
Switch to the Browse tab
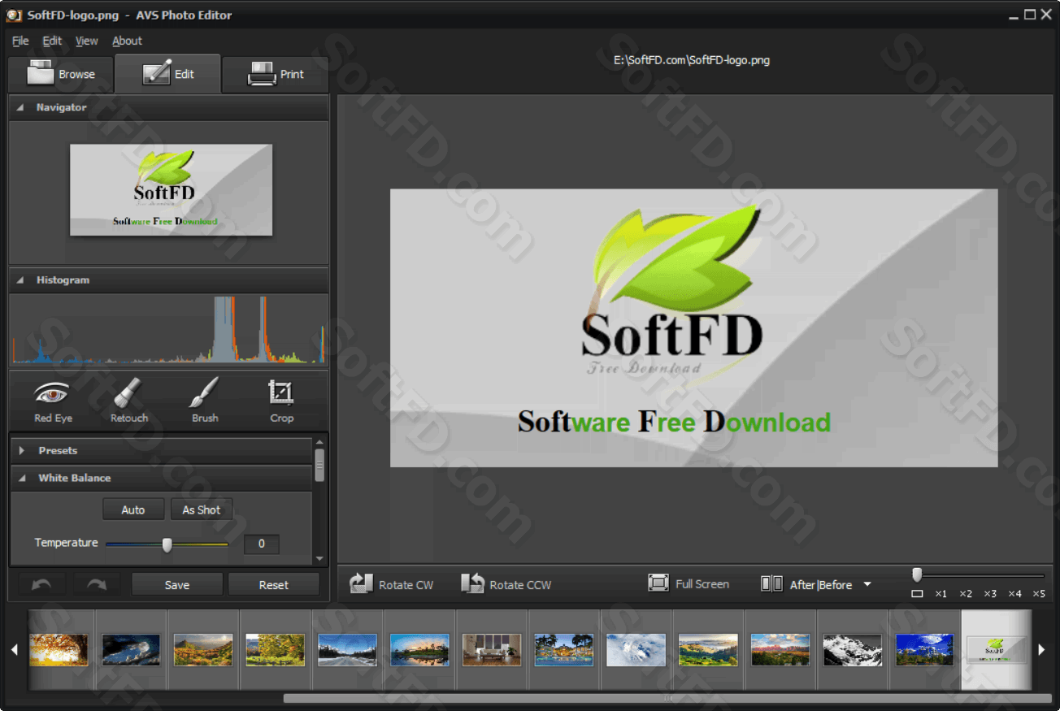[x=61, y=74]
